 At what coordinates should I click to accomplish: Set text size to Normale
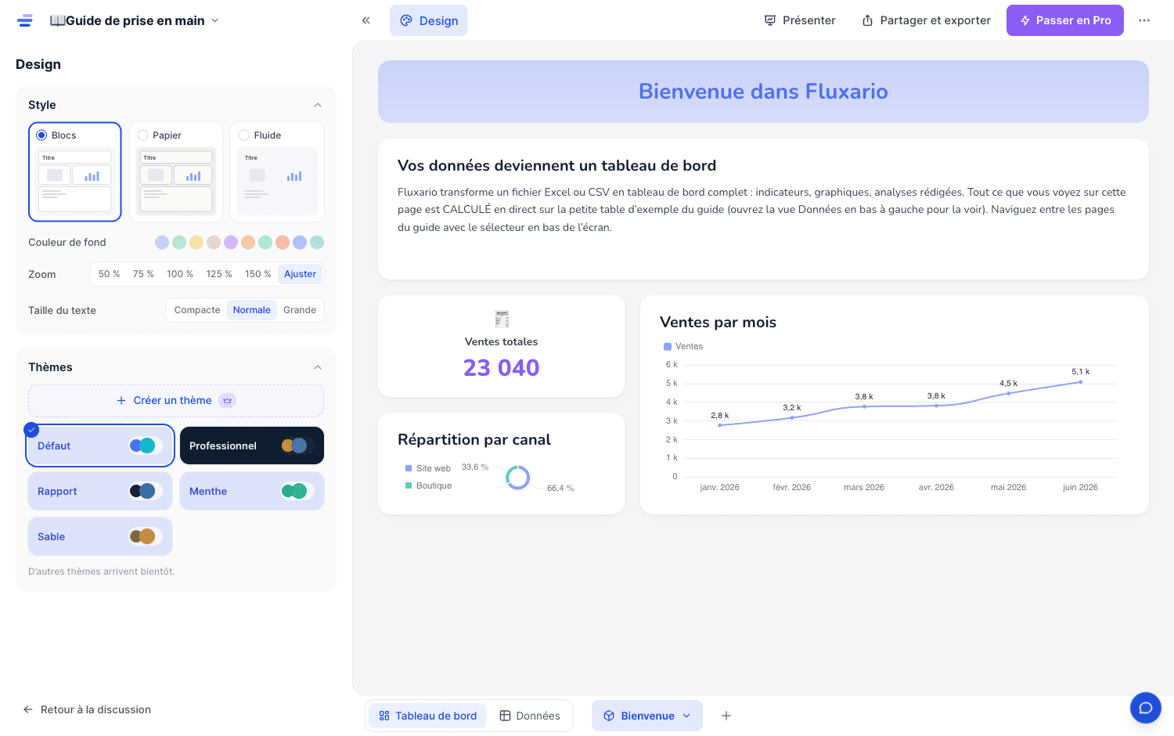251,310
